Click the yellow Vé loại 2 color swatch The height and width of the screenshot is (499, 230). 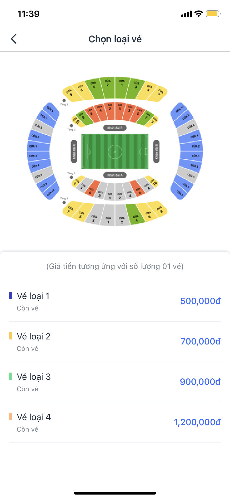pos(11,336)
